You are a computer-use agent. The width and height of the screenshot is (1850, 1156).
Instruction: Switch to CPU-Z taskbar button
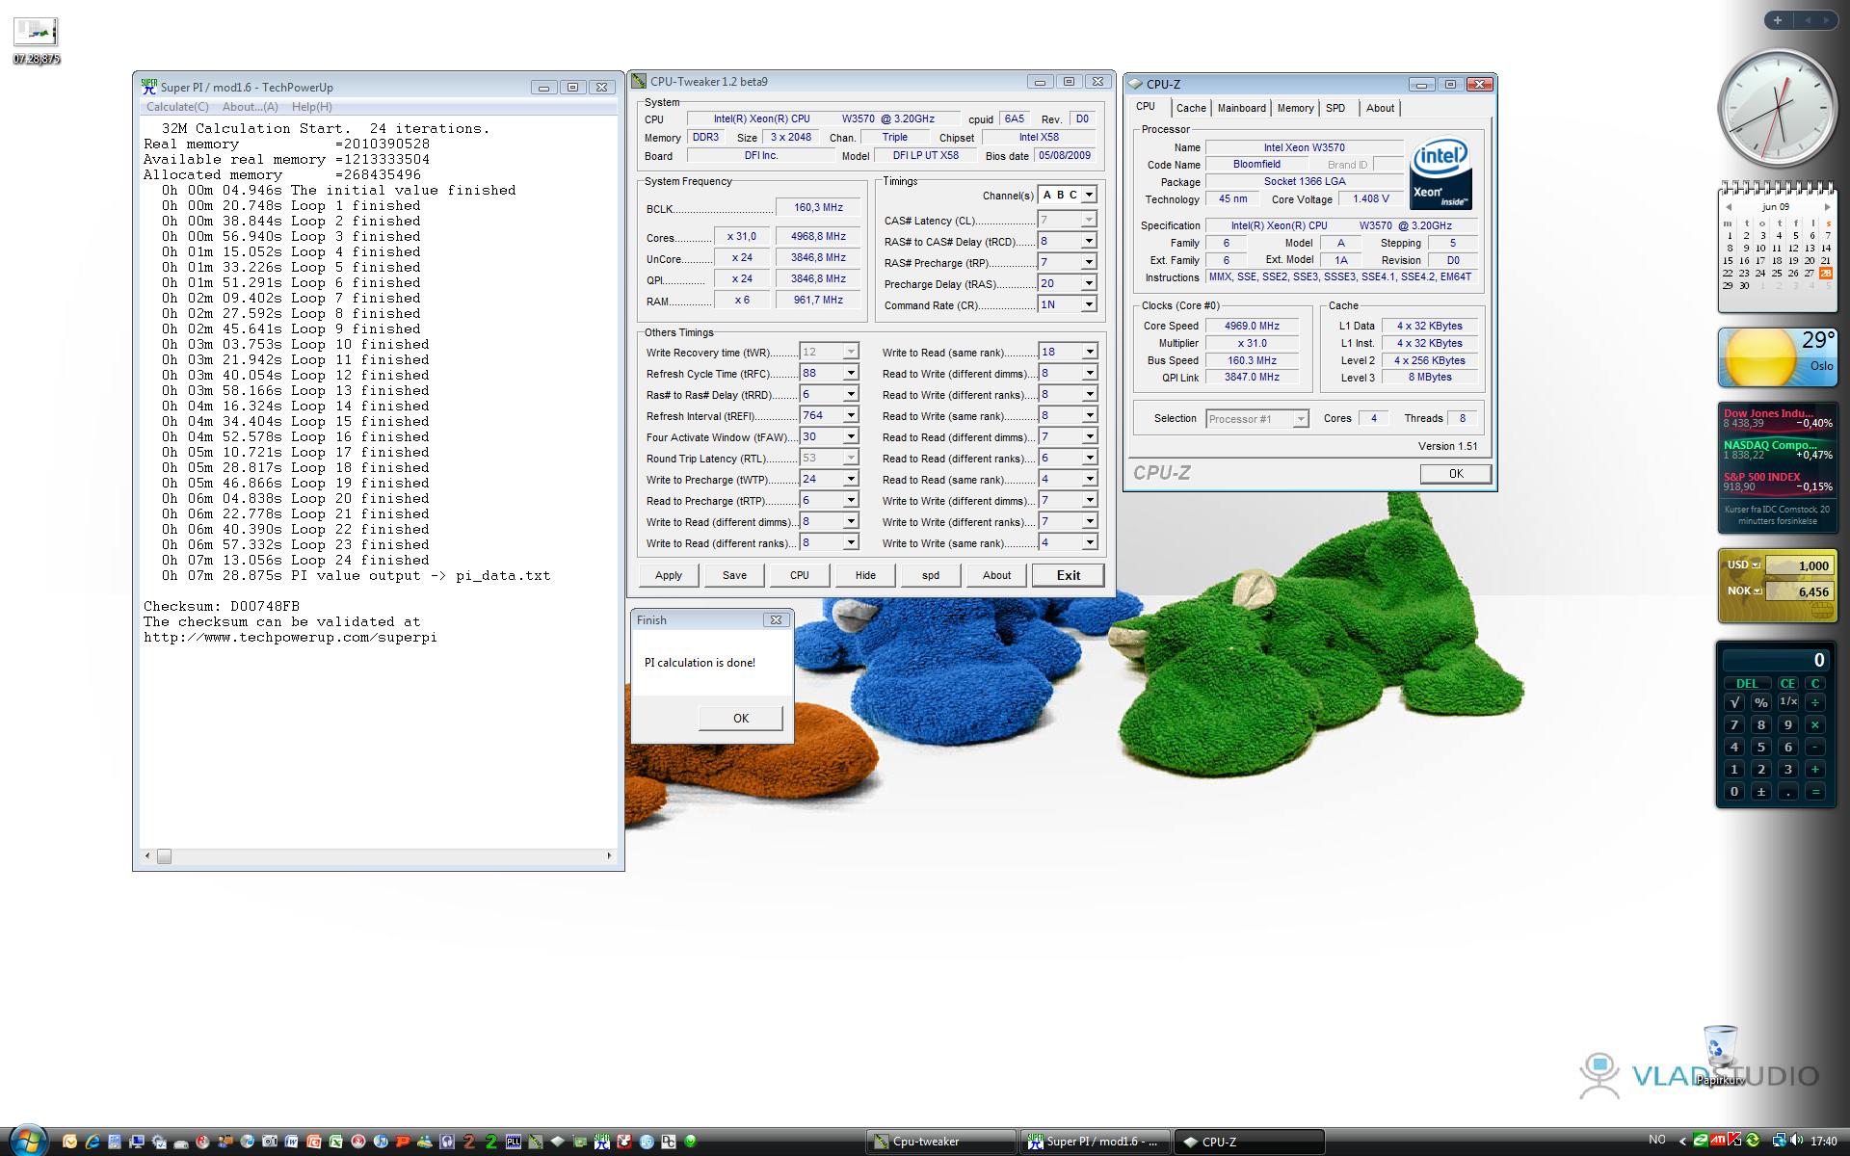pyautogui.click(x=1249, y=1142)
